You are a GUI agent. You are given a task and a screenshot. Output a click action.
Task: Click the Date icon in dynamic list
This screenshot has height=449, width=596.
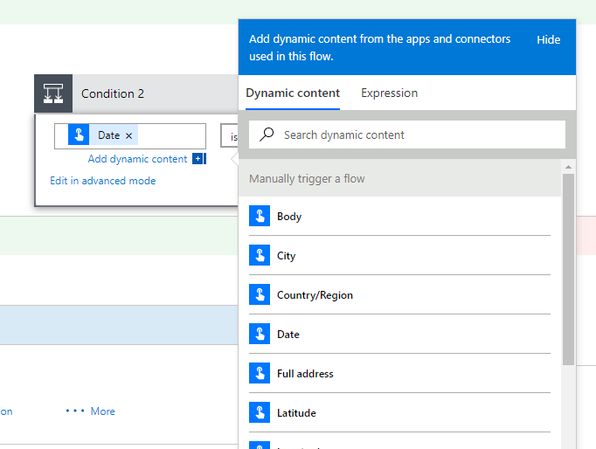(x=260, y=335)
